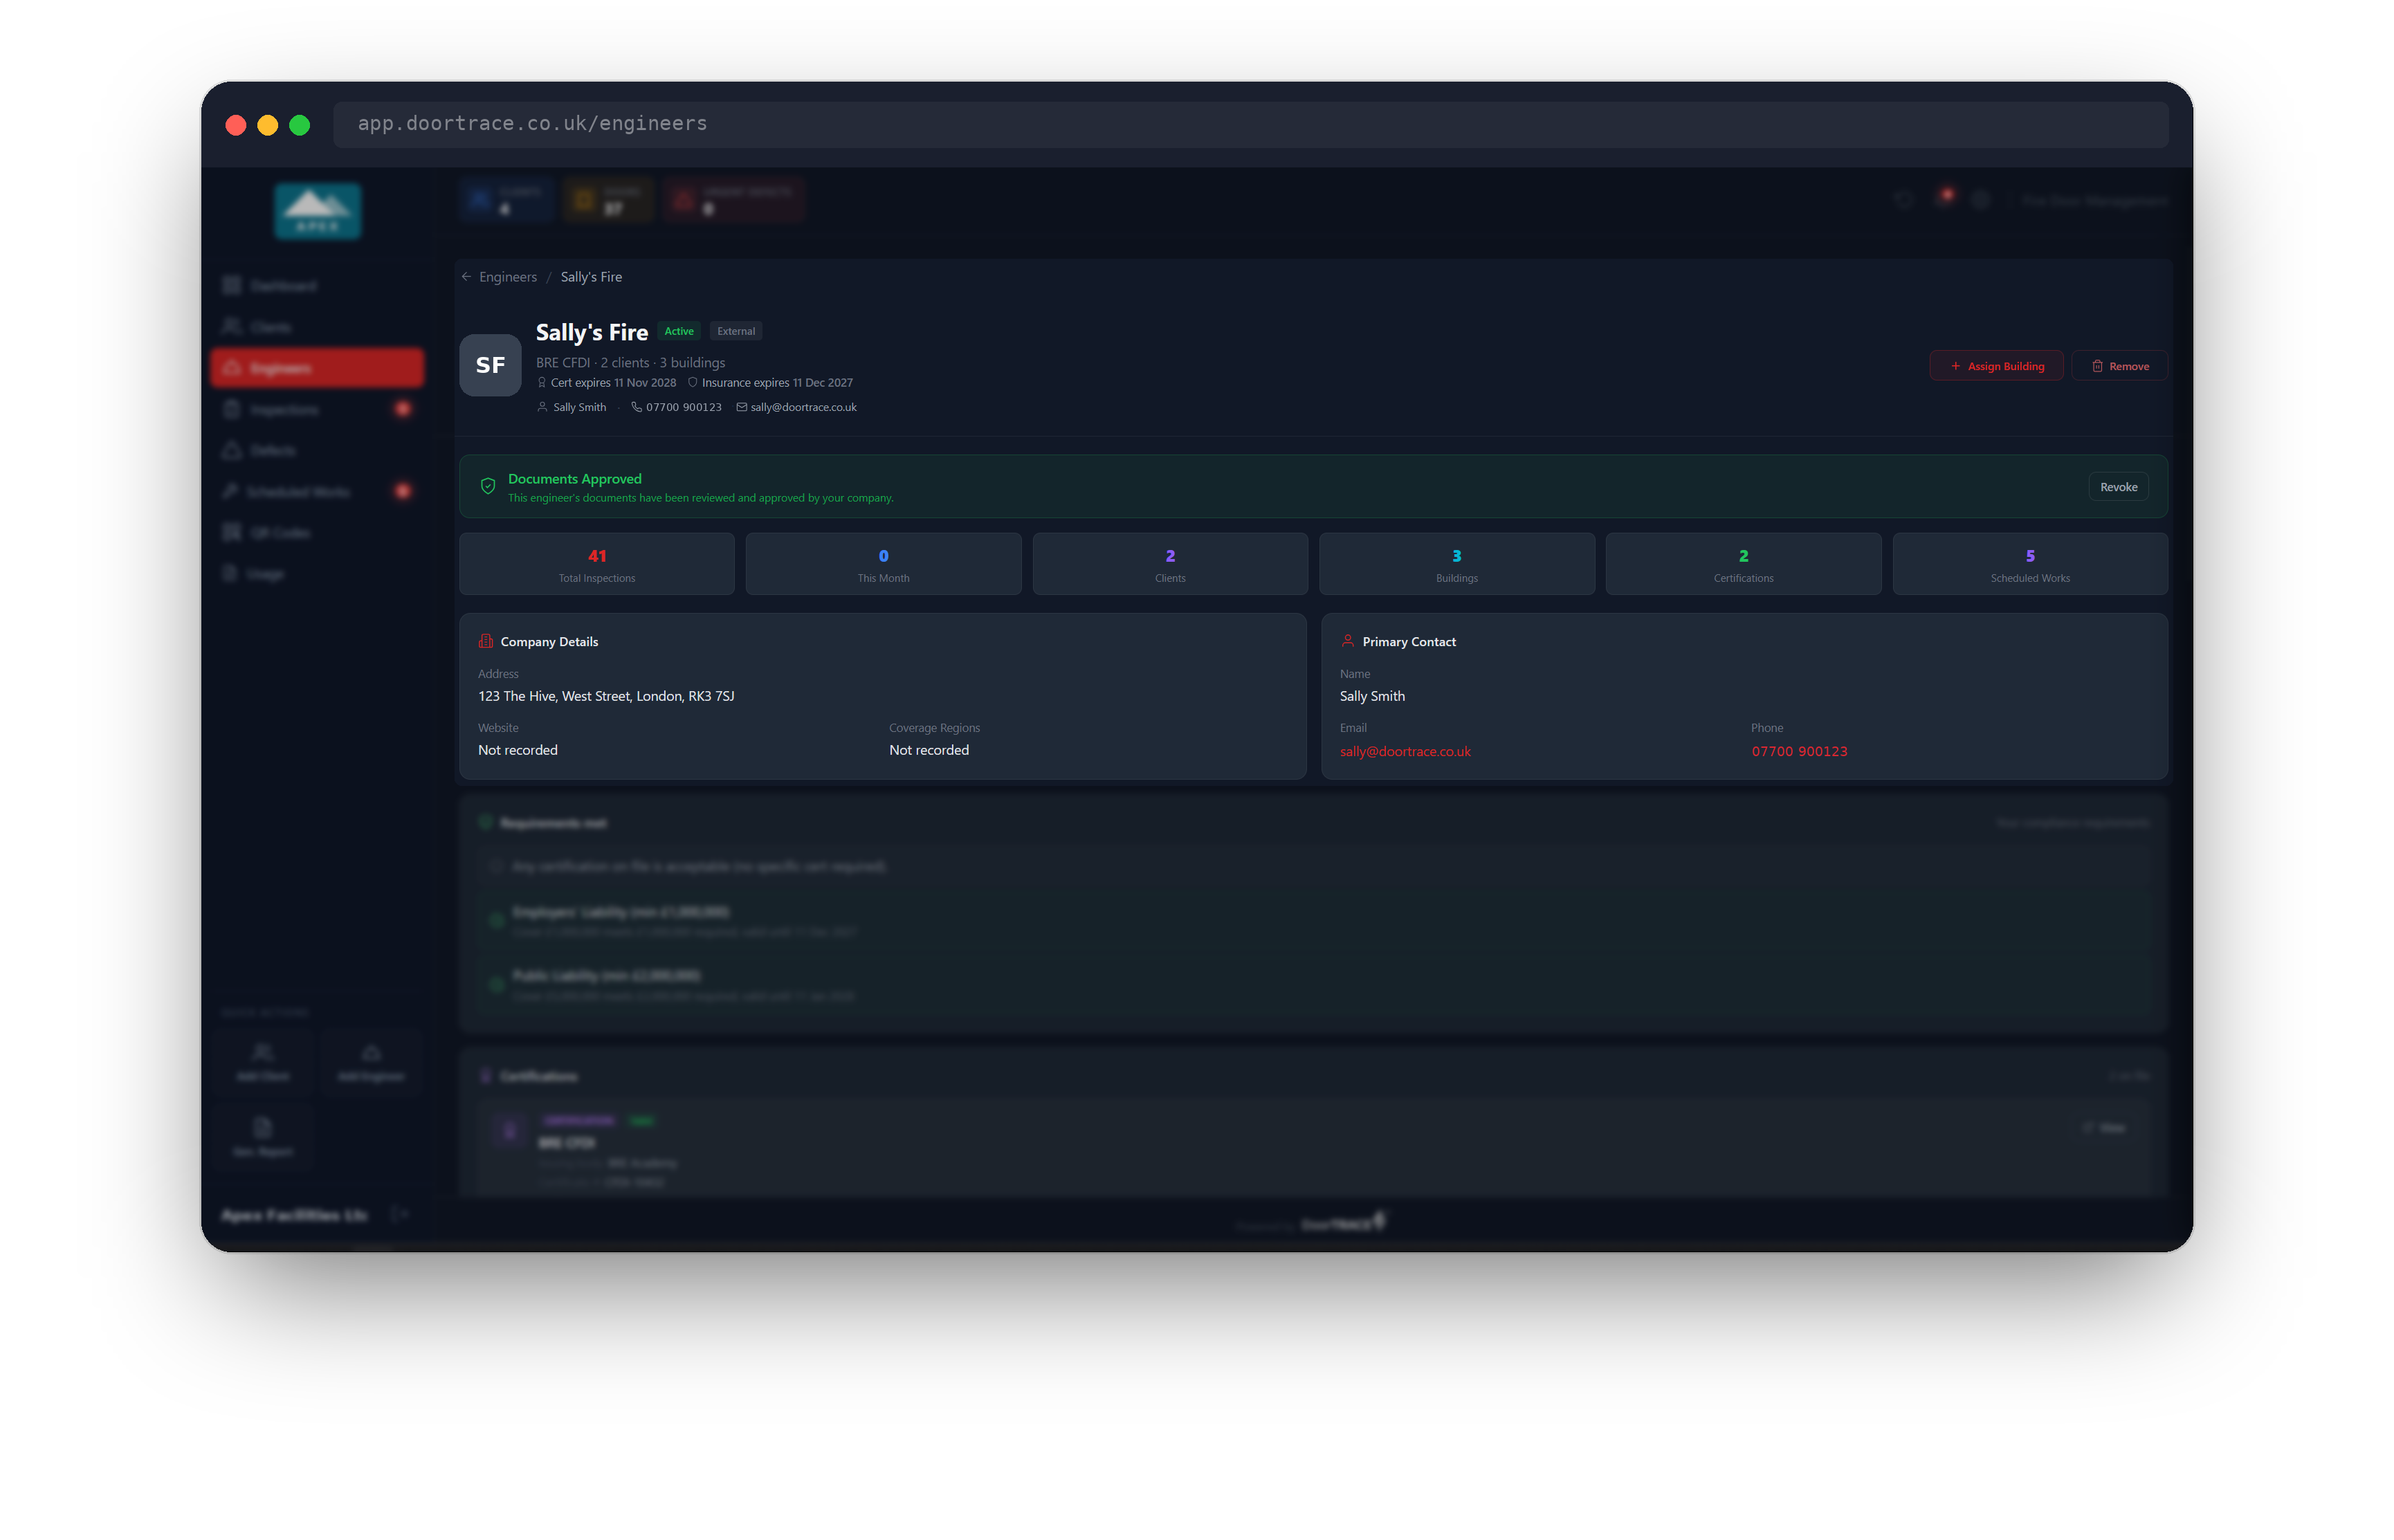
Task: Click the person icon beside Sally Smith
Action: click(x=542, y=407)
